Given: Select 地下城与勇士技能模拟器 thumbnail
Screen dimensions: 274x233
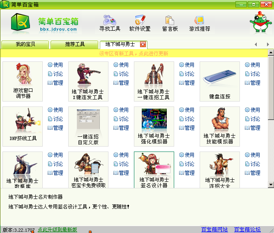Looking at the screenshot, I should [x=220, y=127].
